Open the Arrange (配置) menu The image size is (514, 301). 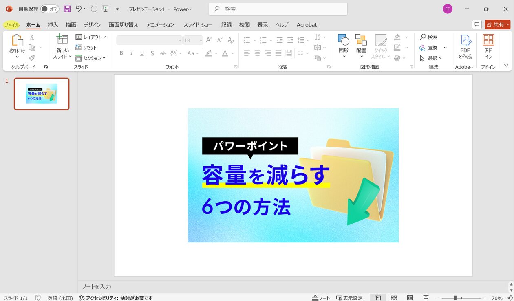coord(361,46)
